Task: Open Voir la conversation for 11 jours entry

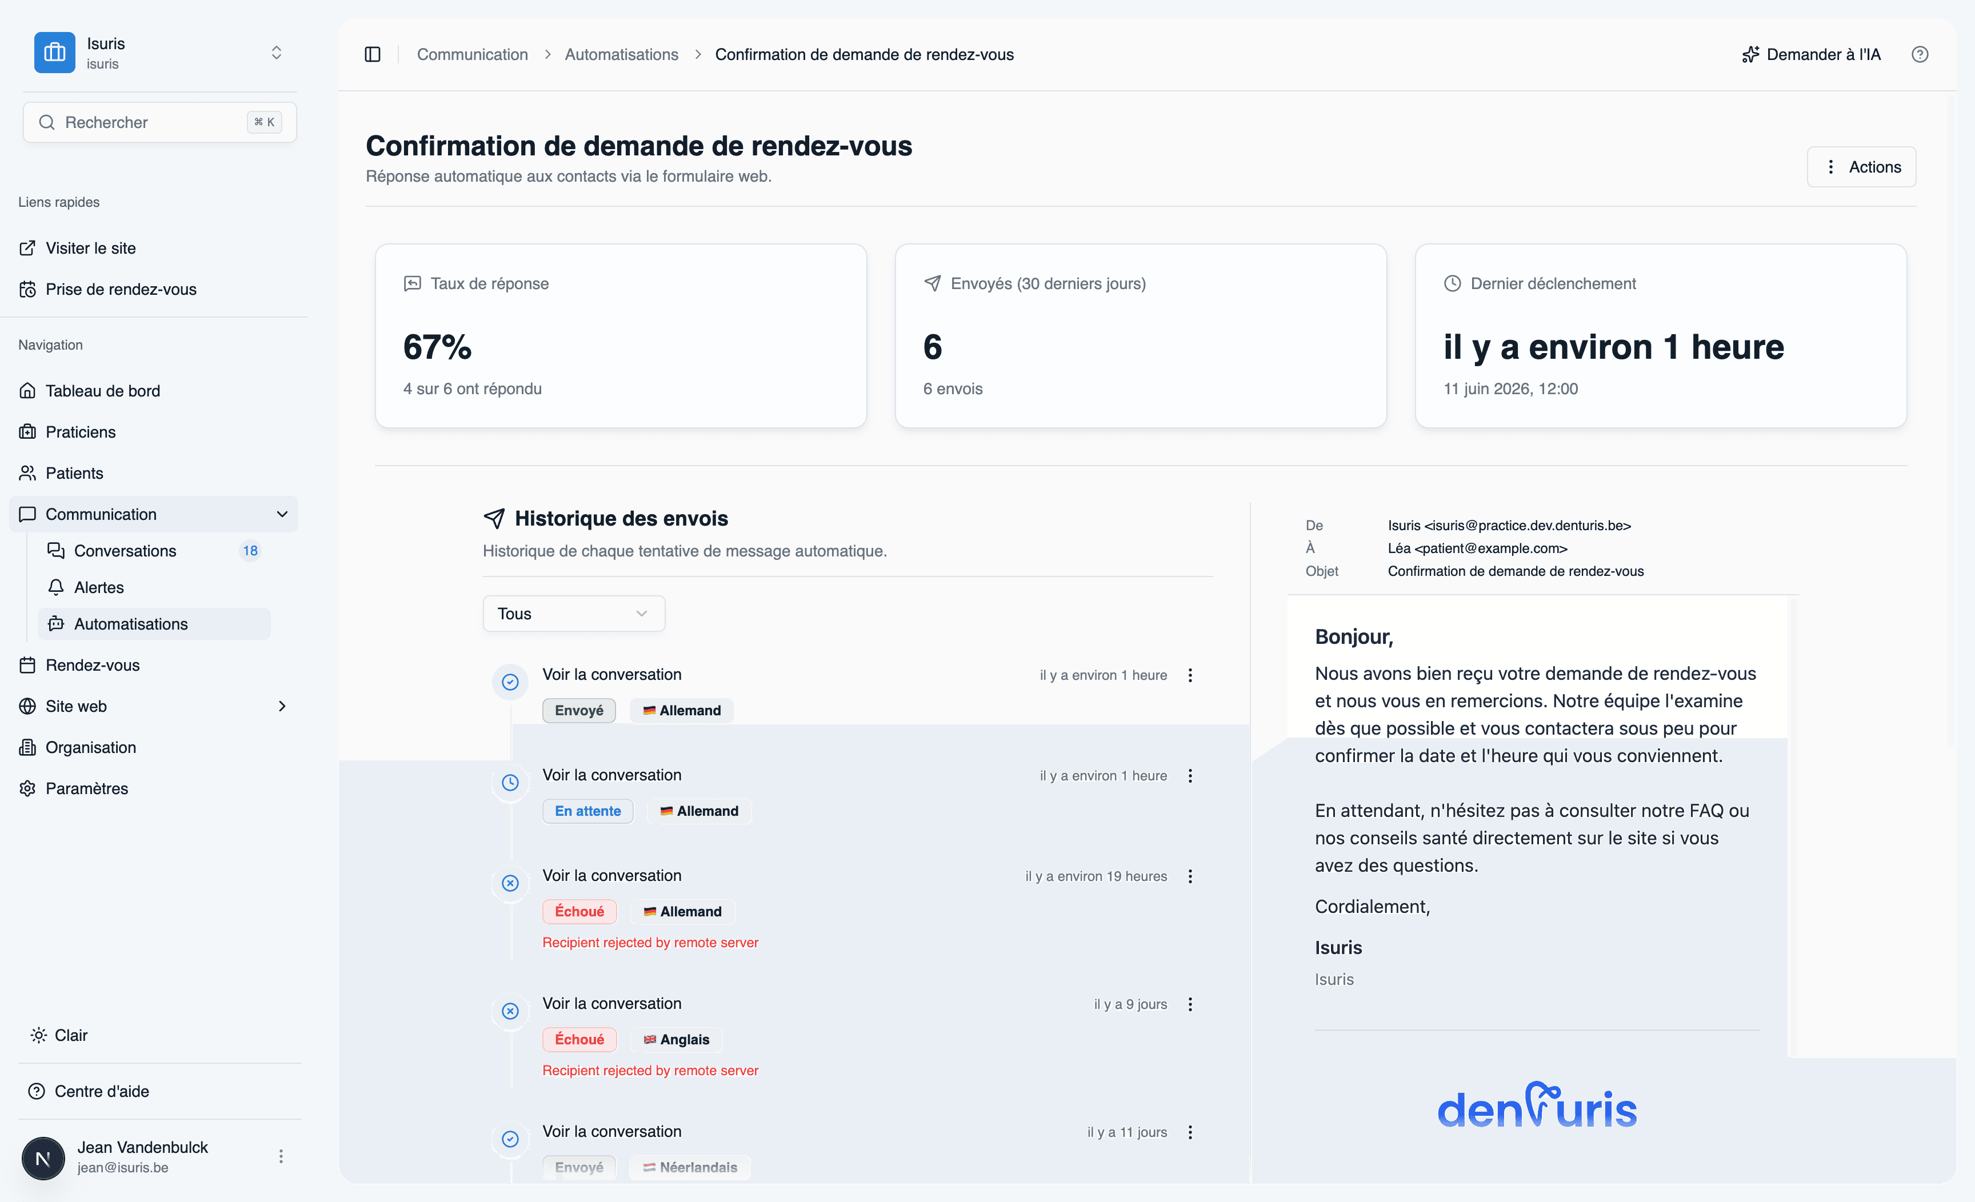Action: click(x=611, y=1132)
